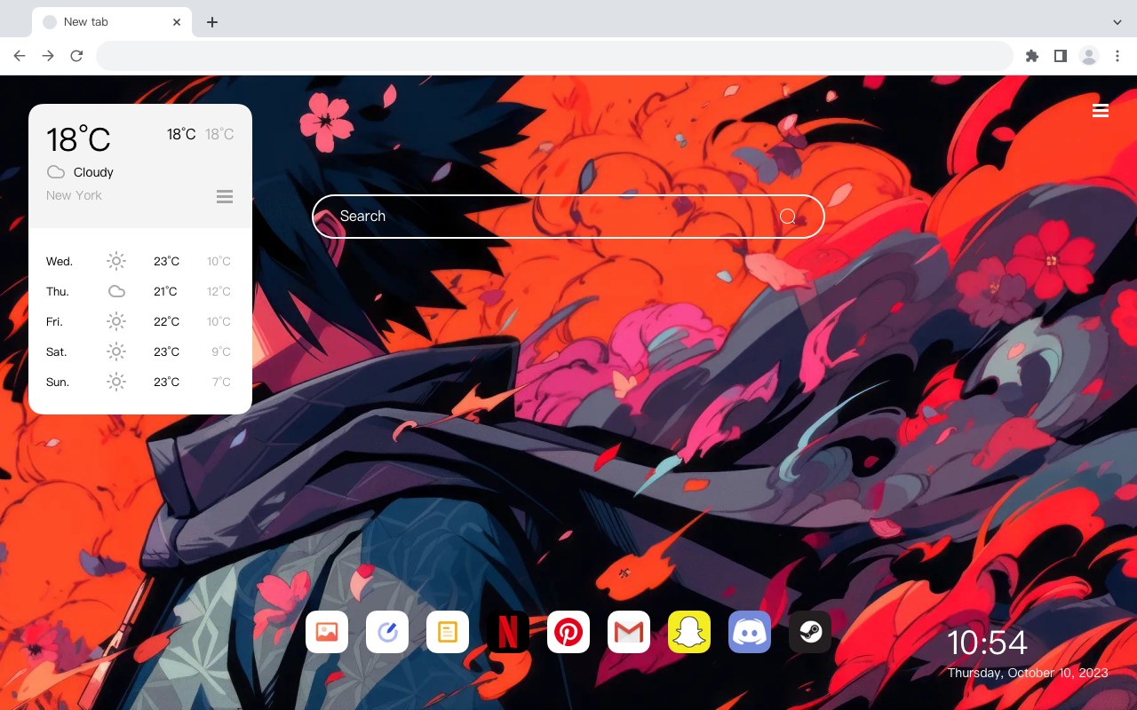This screenshot has width=1137, height=710.
Task: Open a new tab with plus button
Action: click(x=211, y=22)
